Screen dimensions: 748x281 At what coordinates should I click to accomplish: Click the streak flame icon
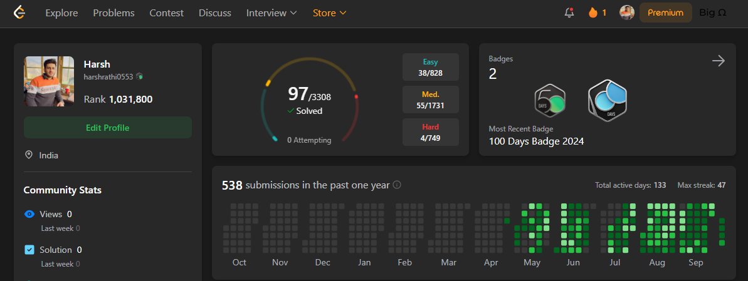coord(593,13)
